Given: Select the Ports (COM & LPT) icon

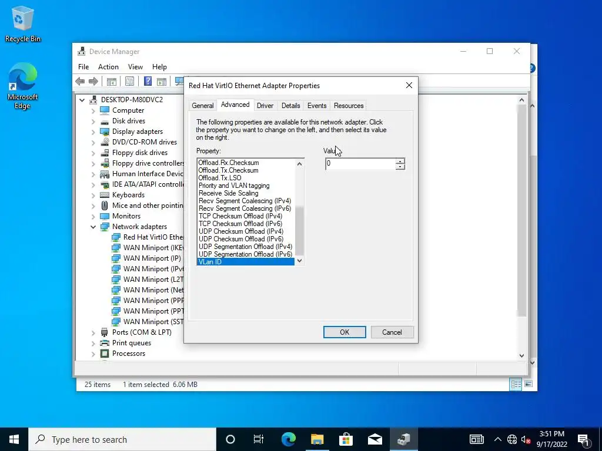Looking at the screenshot, I should (105, 332).
